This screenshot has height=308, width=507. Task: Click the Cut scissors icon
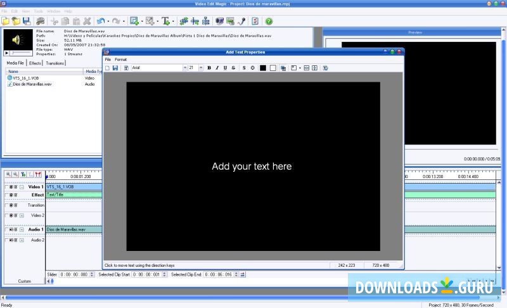[55, 22]
